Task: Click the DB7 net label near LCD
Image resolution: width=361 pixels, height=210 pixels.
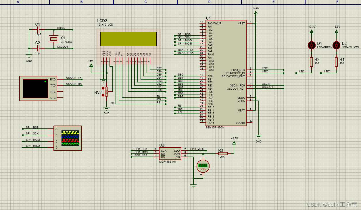Action: click(159, 68)
